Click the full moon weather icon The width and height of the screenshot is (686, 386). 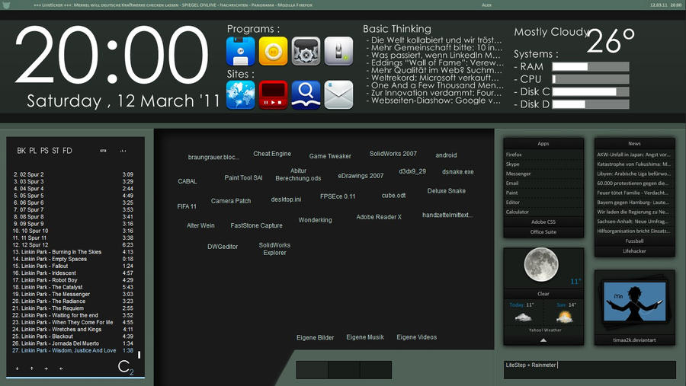coord(541,264)
